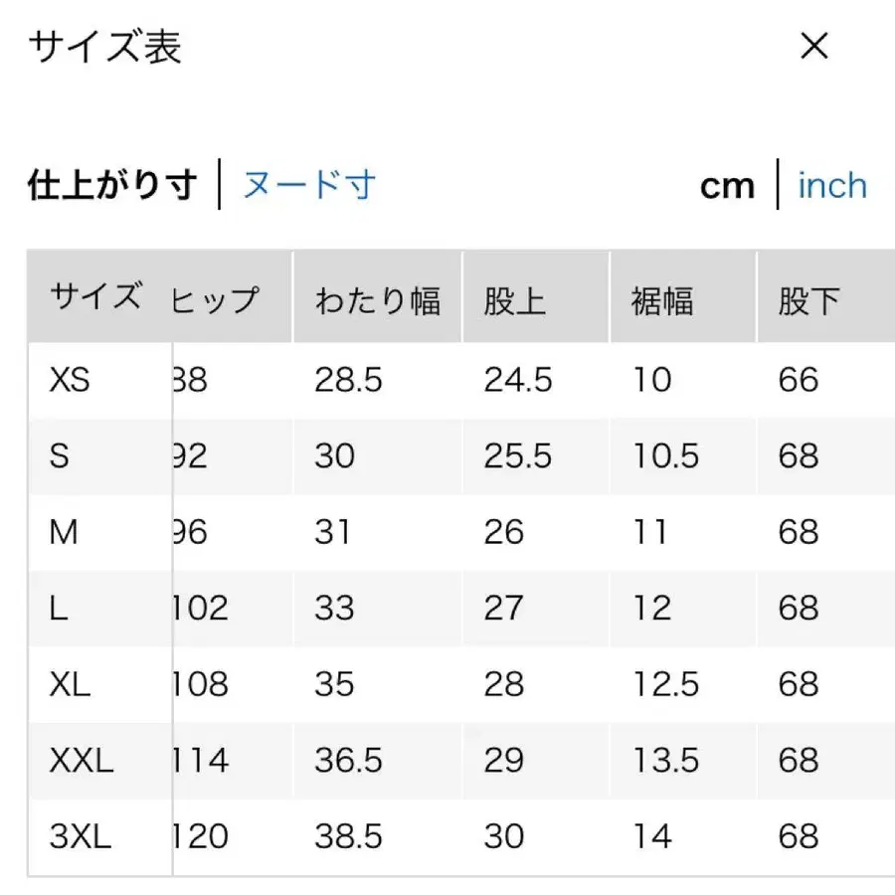Select the 3XL size row
The height and width of the screenshot is (895, 895).
tap(82, 837)
